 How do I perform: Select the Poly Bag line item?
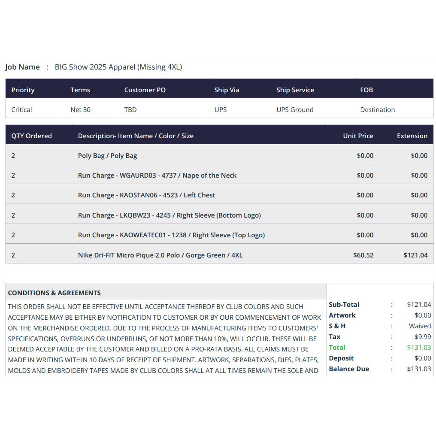click(219, 155)
